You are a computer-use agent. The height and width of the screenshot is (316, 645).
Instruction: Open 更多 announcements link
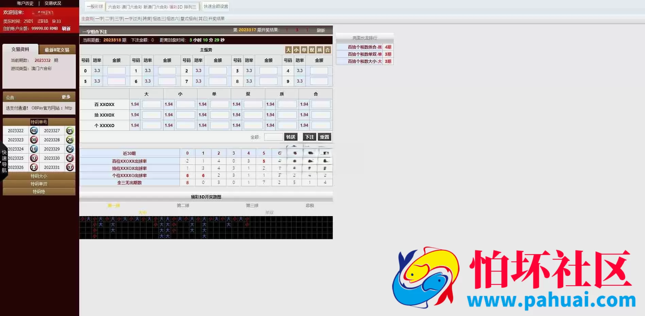click(66, 97)
